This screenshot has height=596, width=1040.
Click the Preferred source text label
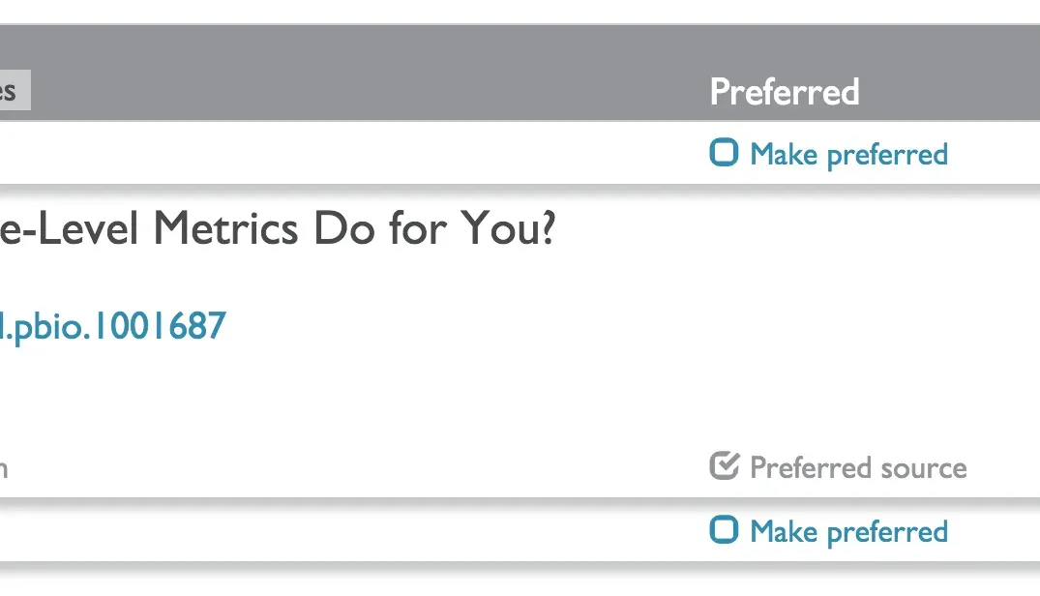(857, 467)
